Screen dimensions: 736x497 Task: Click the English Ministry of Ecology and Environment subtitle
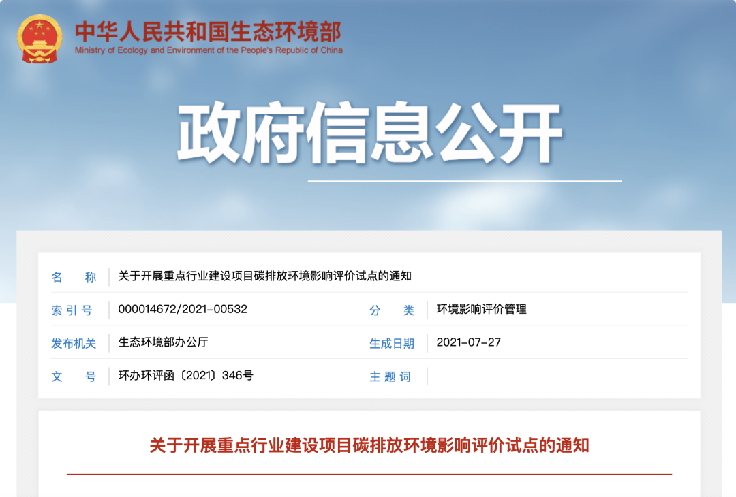coord(209,50)
